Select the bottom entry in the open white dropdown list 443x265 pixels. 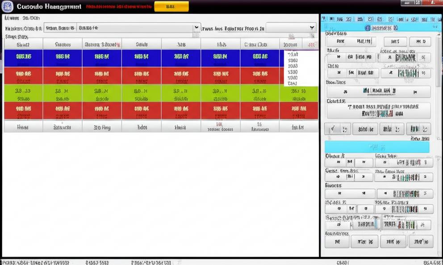point(293,83)
